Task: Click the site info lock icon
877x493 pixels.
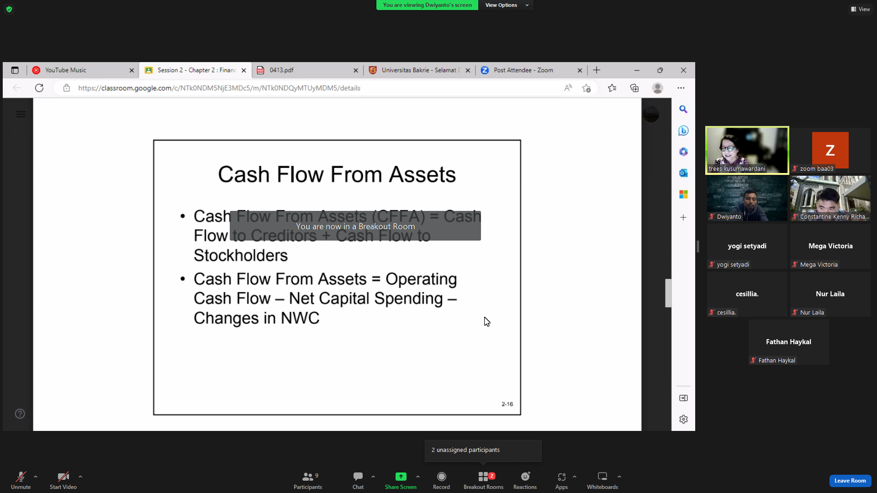Action: [x=67, y=88]
